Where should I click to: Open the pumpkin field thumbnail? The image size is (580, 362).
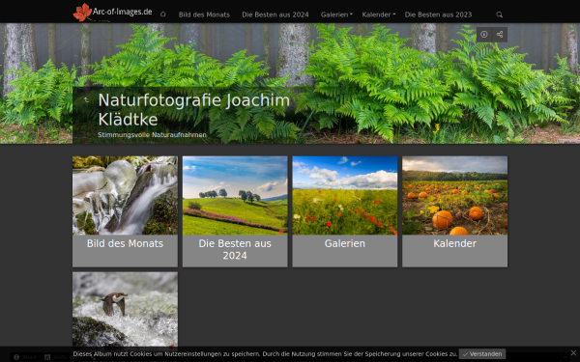coord(455,195)
